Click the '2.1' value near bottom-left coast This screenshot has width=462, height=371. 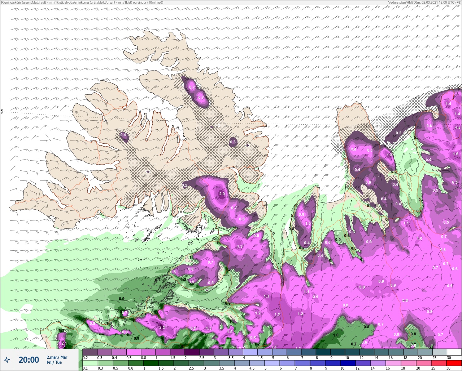(x=64, y=344)
